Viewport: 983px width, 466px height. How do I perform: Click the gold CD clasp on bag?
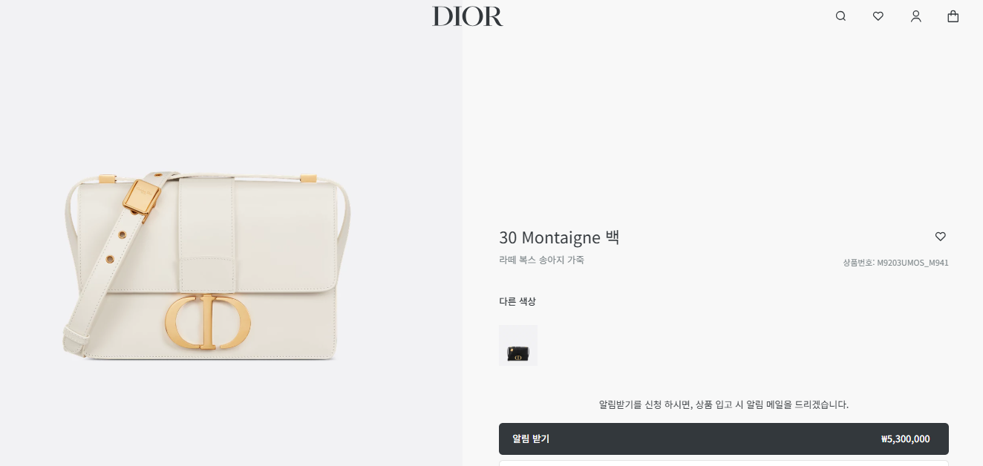[208, 322]
